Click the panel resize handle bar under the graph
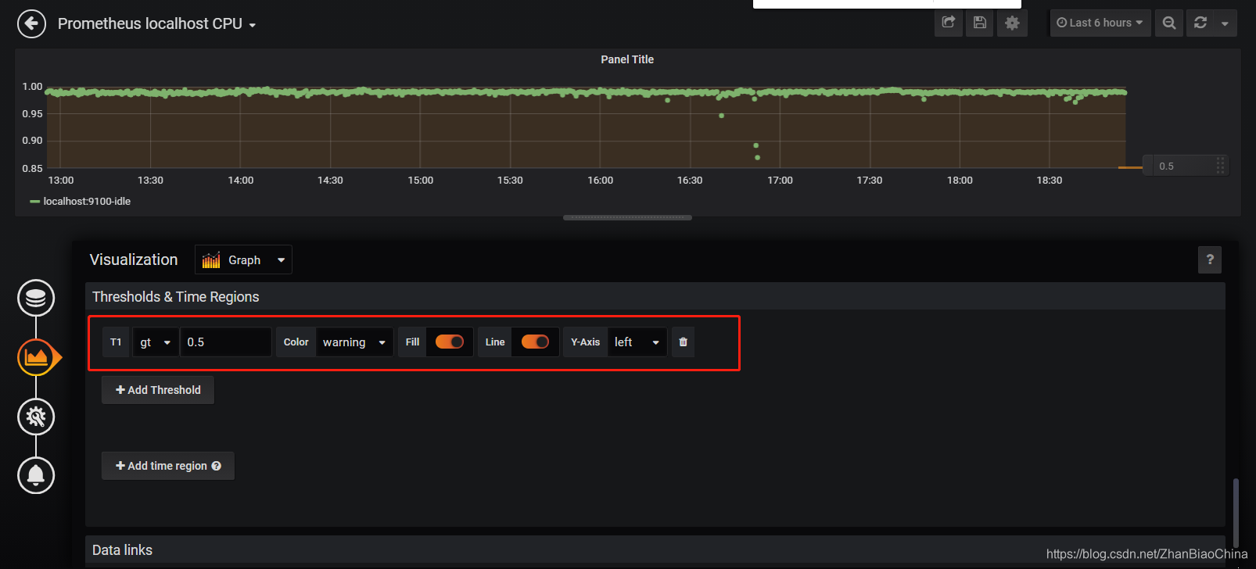 coord(627,218)
